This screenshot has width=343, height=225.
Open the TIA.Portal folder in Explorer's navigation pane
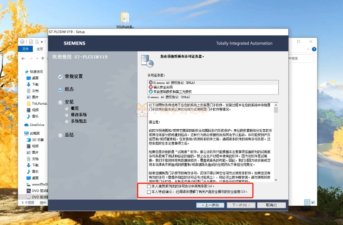point(37,104)
